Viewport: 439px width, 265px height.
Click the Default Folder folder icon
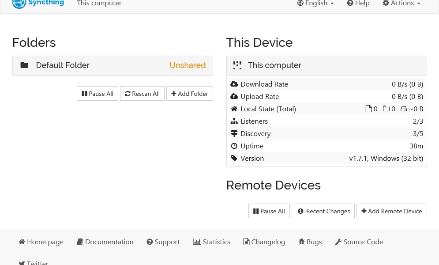point(24,65)
